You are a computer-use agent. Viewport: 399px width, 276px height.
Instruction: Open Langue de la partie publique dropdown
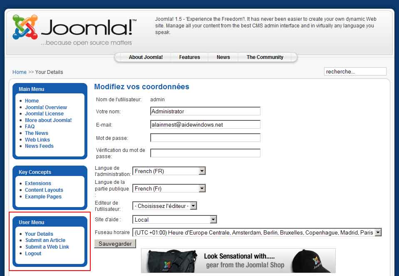click(169, 188)
